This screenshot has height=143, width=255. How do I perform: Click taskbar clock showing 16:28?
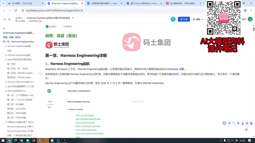tap(243, 140)
